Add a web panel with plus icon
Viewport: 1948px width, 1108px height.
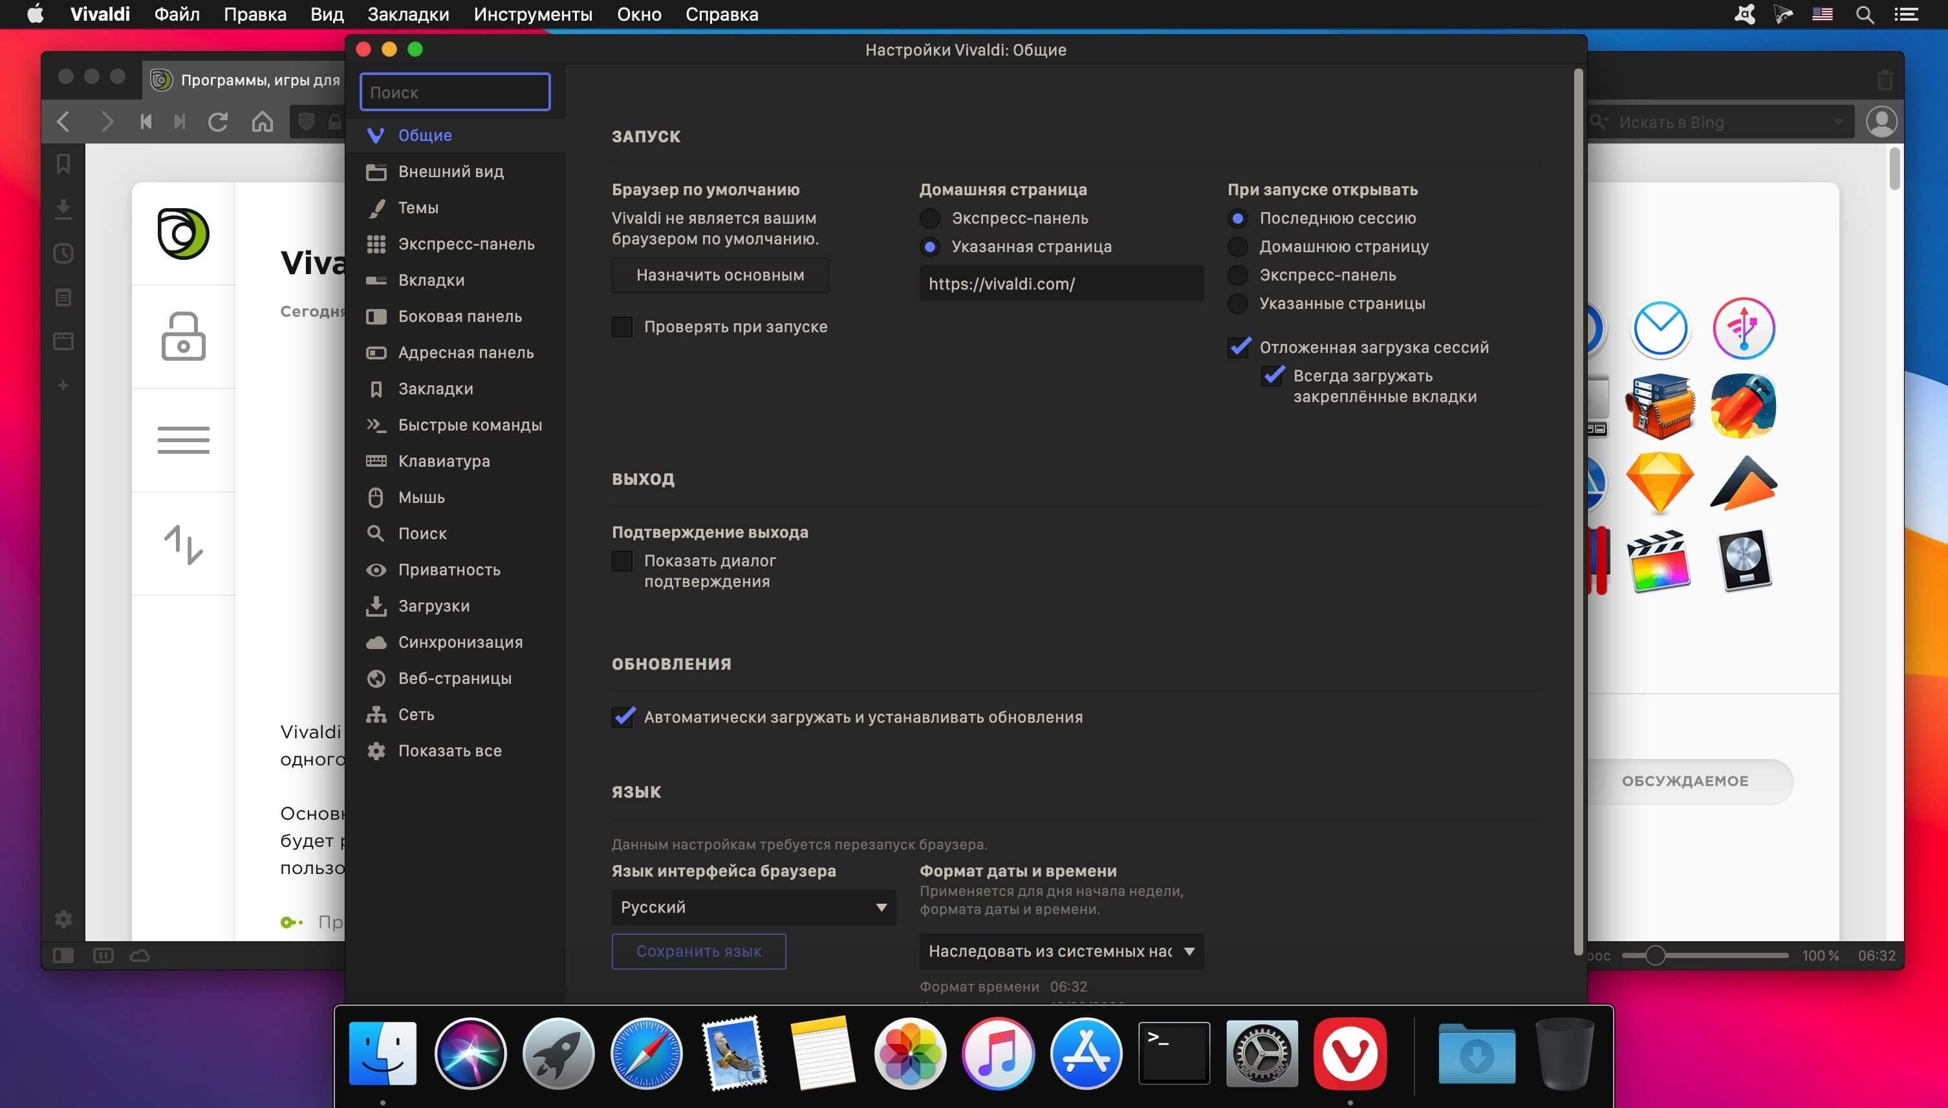63,385
